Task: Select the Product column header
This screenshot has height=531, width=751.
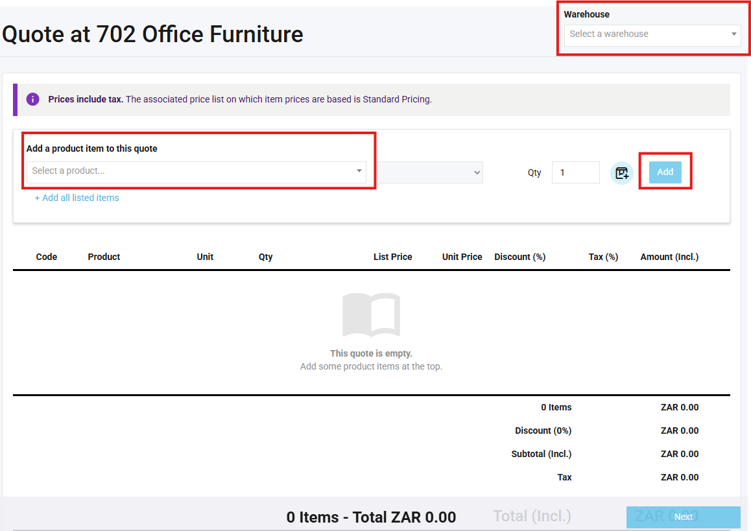Action: [104, 257]
